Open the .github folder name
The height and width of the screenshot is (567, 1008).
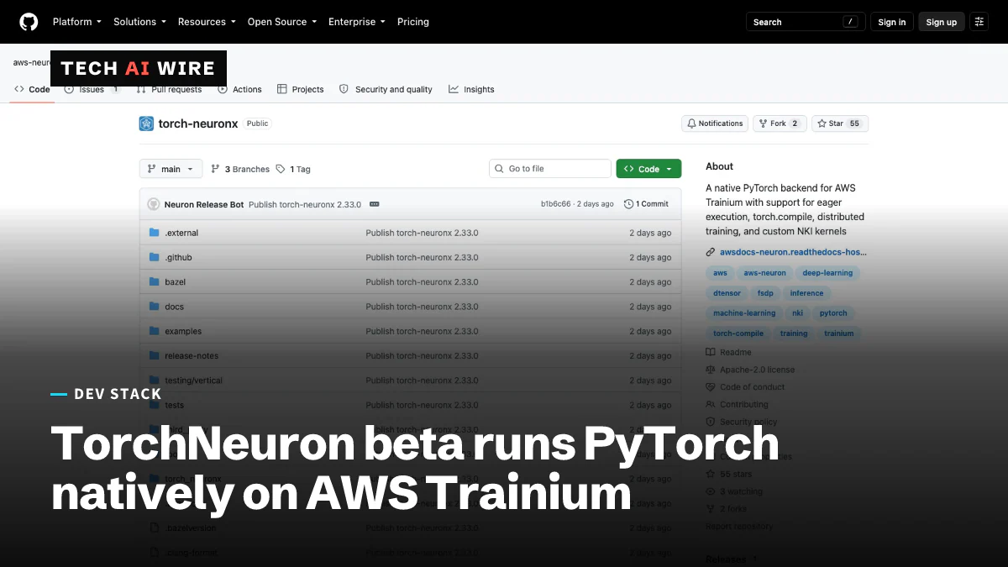178,257
